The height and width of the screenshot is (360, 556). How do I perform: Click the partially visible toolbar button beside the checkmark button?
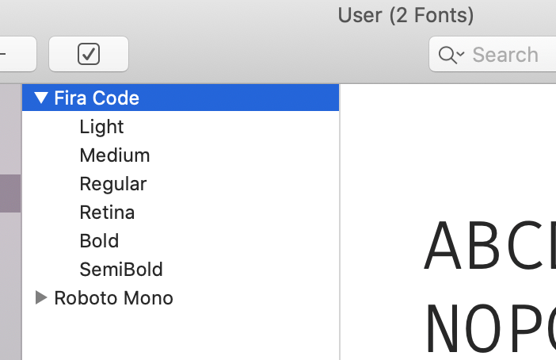click(17, 54)
